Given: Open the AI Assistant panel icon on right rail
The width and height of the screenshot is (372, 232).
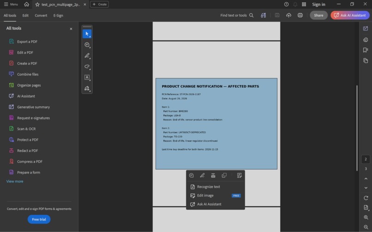Looking at the screenshot, I should pyautogui.click(x=366, y=29).
